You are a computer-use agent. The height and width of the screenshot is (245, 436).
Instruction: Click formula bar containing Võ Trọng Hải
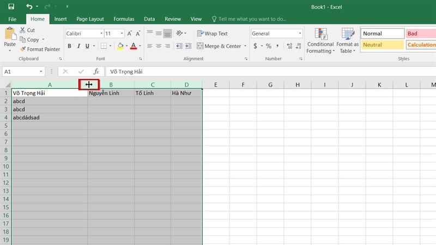click(270, 72)
